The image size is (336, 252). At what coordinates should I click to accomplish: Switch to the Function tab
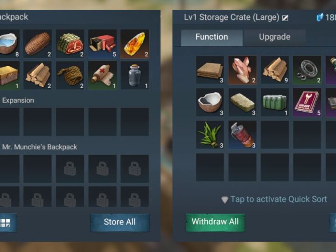(x=212, y=37)
